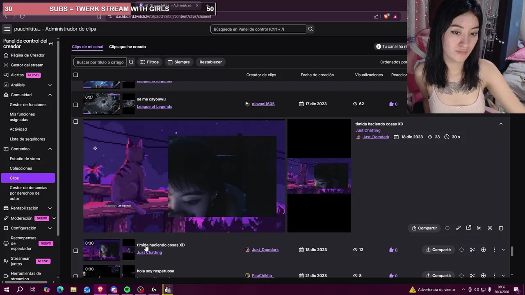Open Spotify from the taskbar

pos(127,290)
